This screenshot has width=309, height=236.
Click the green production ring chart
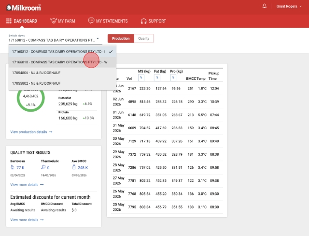tap(31, 98)
